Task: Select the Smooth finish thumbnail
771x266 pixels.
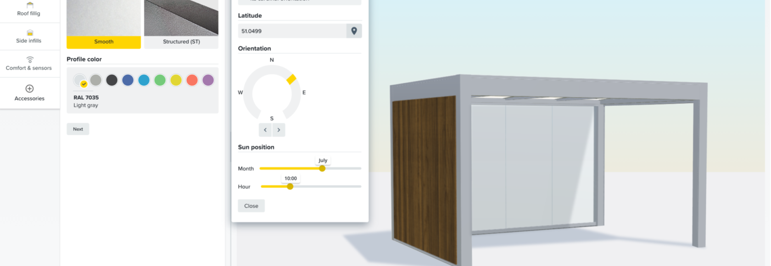Action: 104,24
